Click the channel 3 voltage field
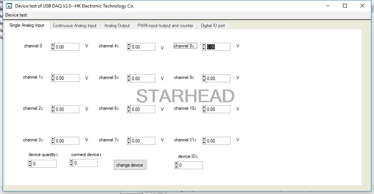 67,141
